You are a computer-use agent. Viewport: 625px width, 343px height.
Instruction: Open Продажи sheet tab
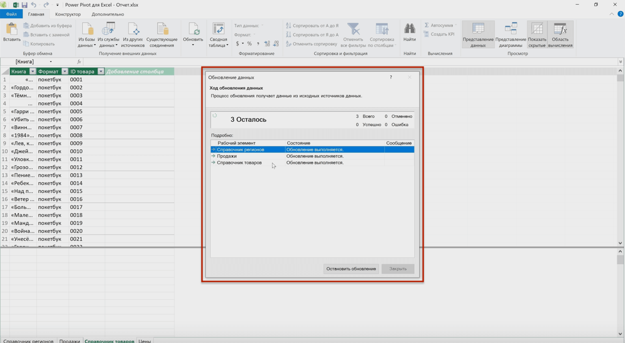pyautogui.click(x=69, y=341)
